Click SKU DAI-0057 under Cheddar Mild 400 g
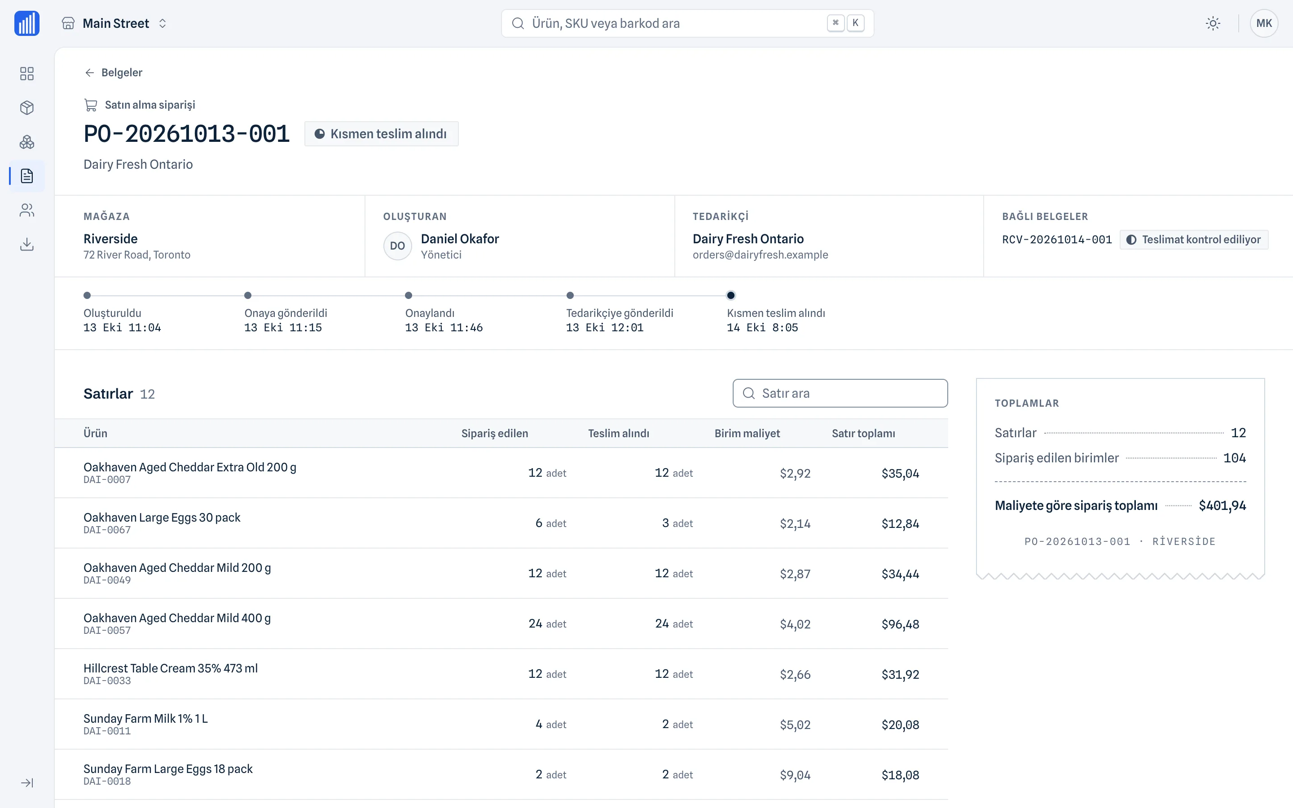 [x=107, y=631]
